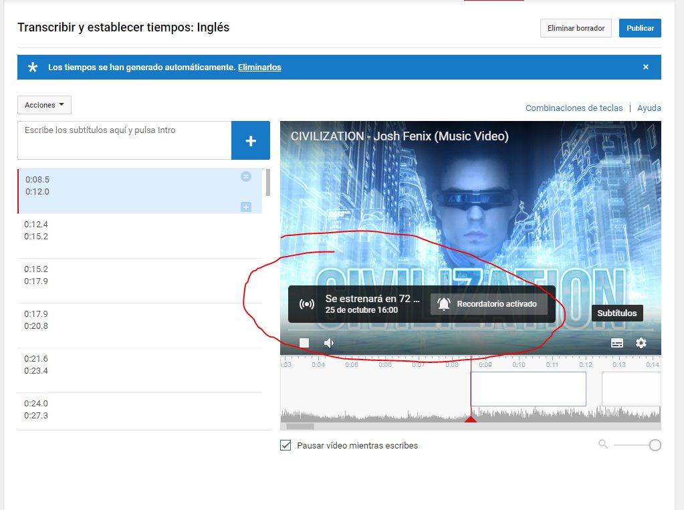The width and height of the screenshot is (684, 510).
Task: Open Combinaciones de teclas link
Action: [574, 108]
